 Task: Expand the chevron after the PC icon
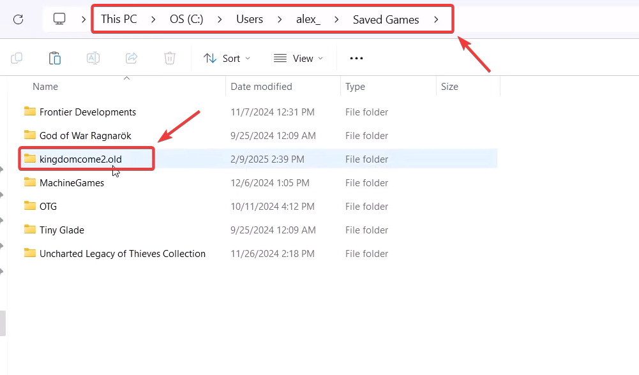(84, 19)
